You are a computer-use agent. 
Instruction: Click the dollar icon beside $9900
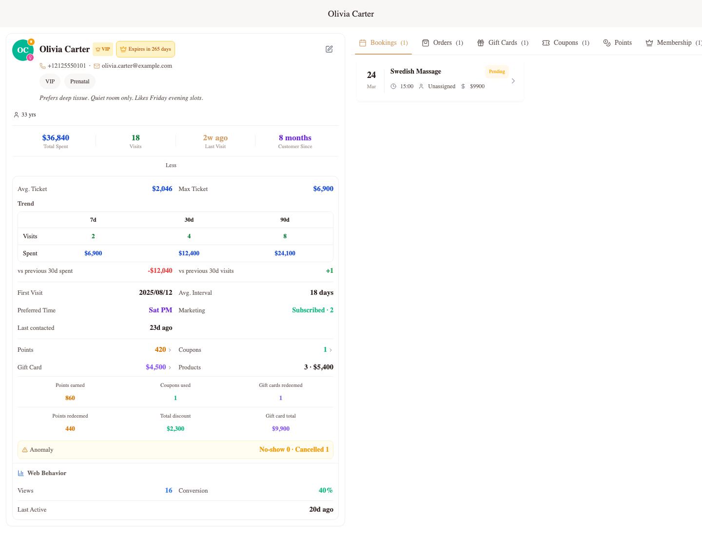tap(463, 86)
